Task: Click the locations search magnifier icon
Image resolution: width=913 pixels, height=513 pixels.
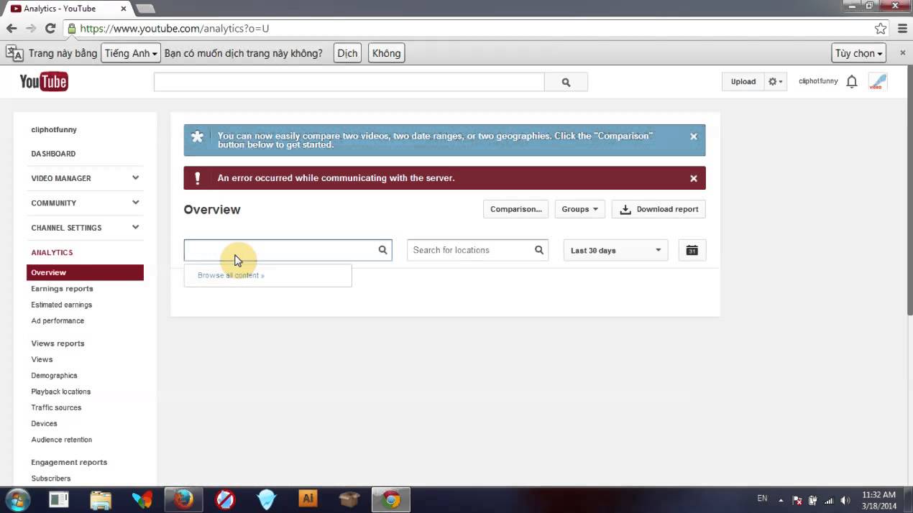Action: point(539,250)
